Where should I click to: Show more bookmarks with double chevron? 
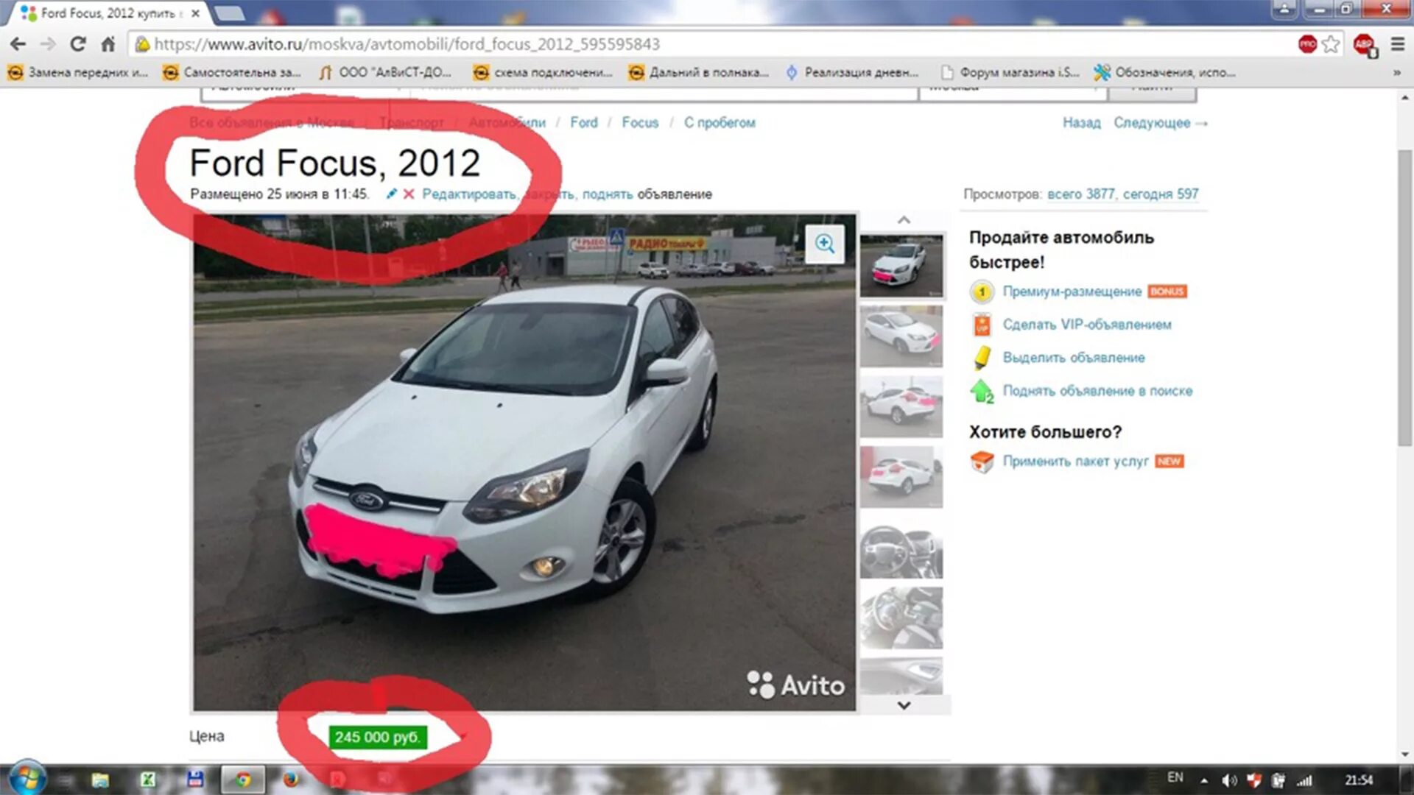click(1396, 72)
